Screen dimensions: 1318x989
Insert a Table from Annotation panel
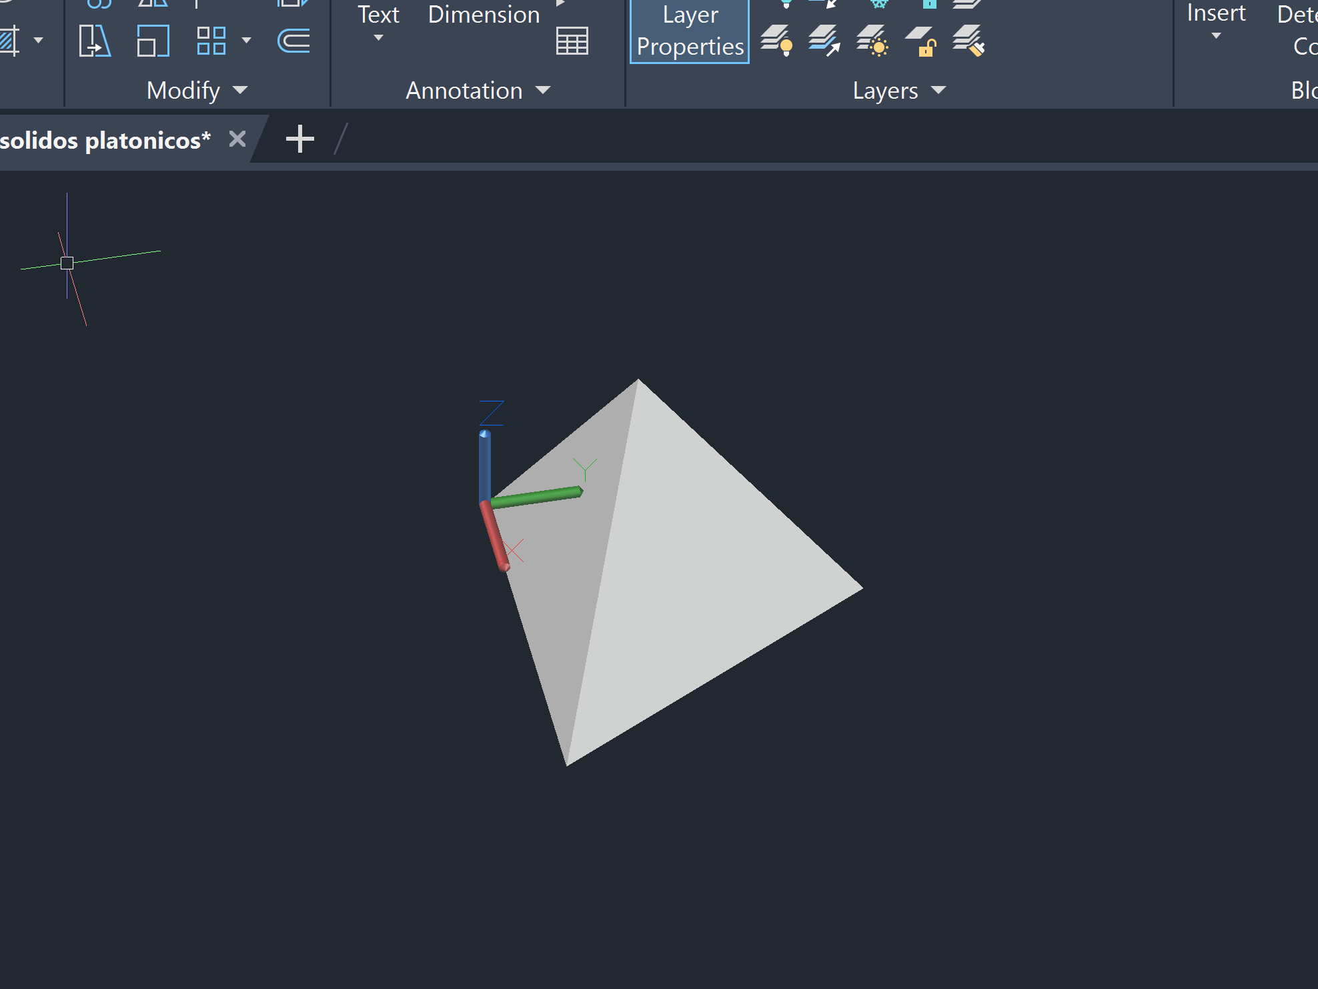pos(572,41)
